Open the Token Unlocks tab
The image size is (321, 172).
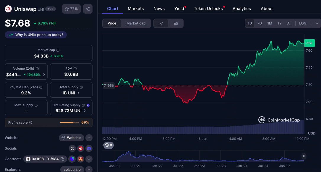(208, 9)
